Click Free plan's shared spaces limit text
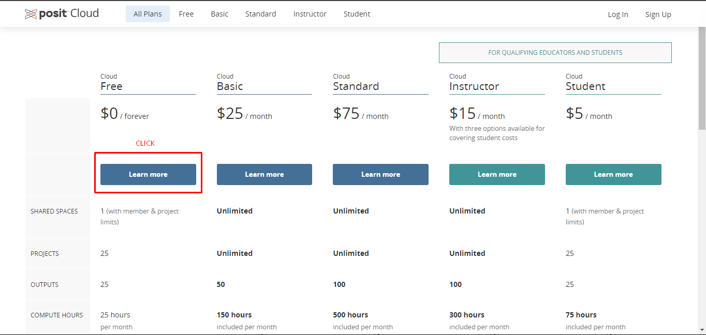The image size is (706, 335). click(x=140, y=216)
